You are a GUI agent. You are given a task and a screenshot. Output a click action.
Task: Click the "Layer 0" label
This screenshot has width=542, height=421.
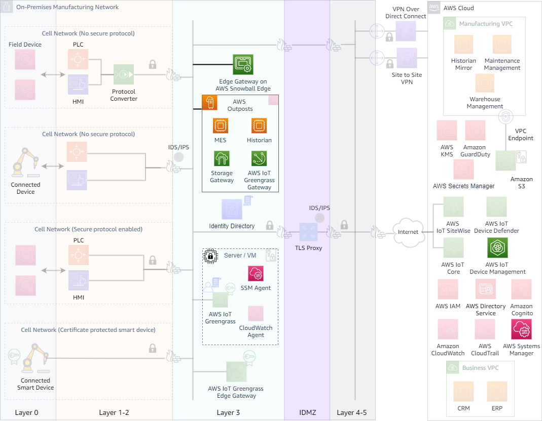click(x=26, y=413)
